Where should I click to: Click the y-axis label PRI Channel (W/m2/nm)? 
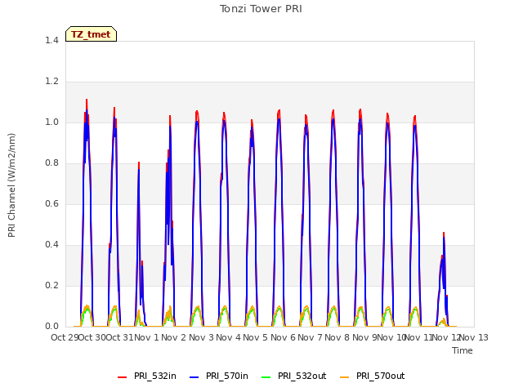[x=11, y=185]
